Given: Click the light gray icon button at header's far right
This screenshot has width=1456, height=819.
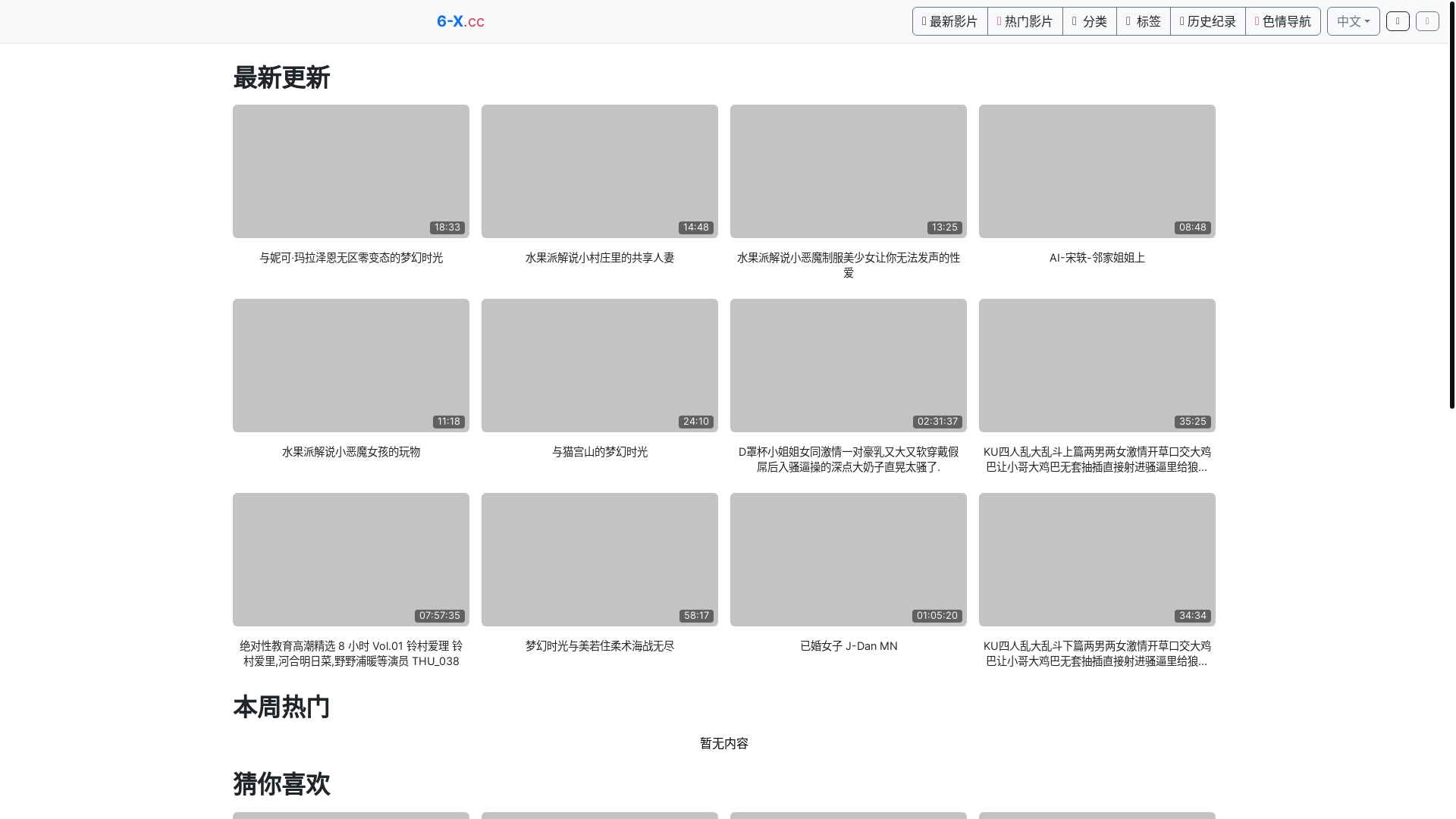Looking at the screenshot, I should coord(1427,21).
